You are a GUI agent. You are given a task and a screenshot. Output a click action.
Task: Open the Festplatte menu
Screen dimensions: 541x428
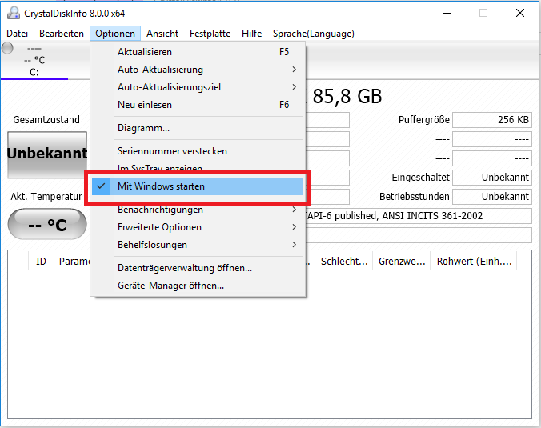[210, 34]
